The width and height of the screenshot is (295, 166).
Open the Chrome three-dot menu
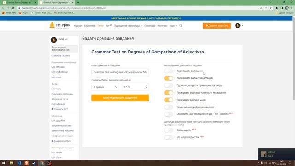click(x=292, y=8)
